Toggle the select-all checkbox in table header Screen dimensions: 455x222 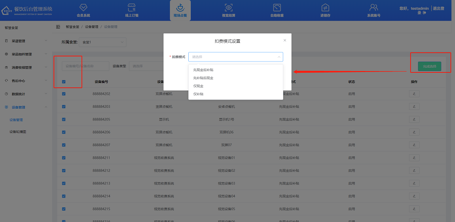64,82
